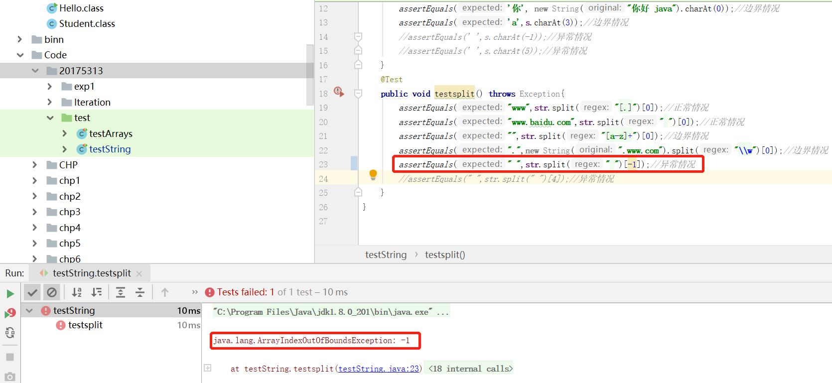Screen dimensions: 832x383
Task: Select Hello.class in the project tree
Action: (x=82, y=8)
